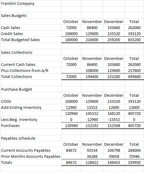Select the Franklin Company title cell

(x=31, y=3)
